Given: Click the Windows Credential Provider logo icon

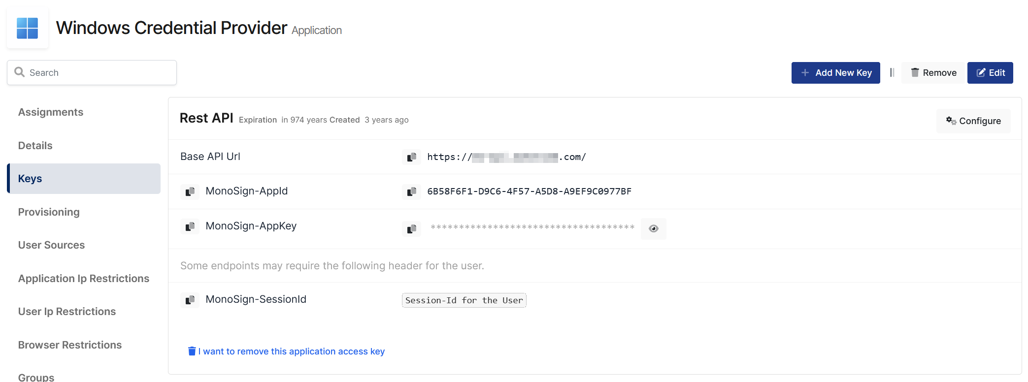Looking at the screenshot, I should tap(28, 28).
